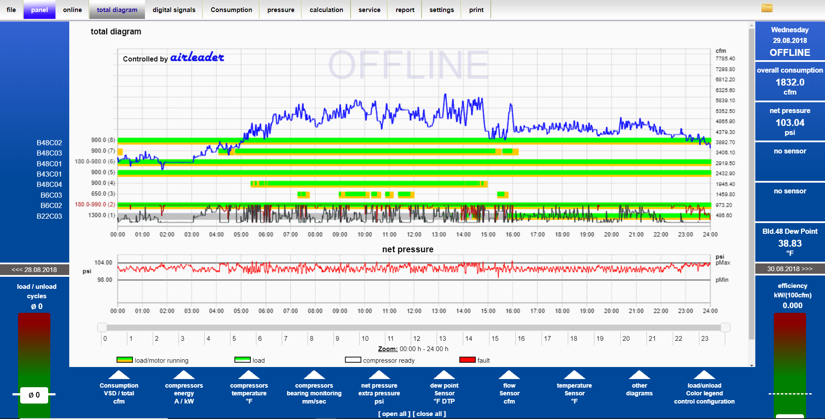Click the open all link
The image size is (825, 419).
[x=394, y=414]
